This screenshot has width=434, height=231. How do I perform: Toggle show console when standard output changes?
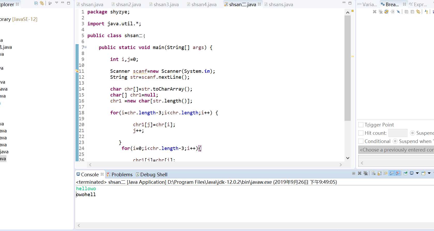pos(392,173)
